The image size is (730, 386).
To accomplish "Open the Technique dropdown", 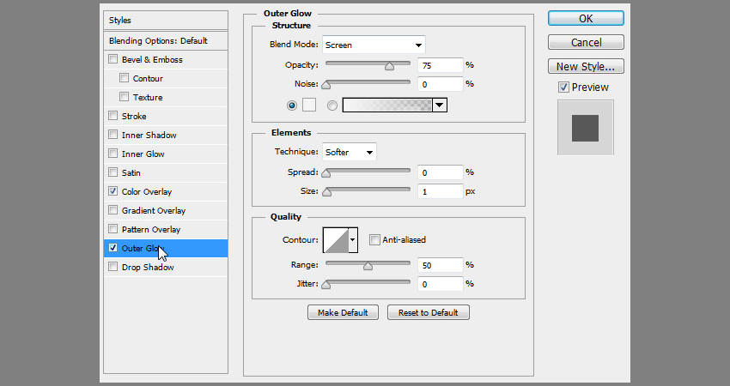I will coord(350,152).
